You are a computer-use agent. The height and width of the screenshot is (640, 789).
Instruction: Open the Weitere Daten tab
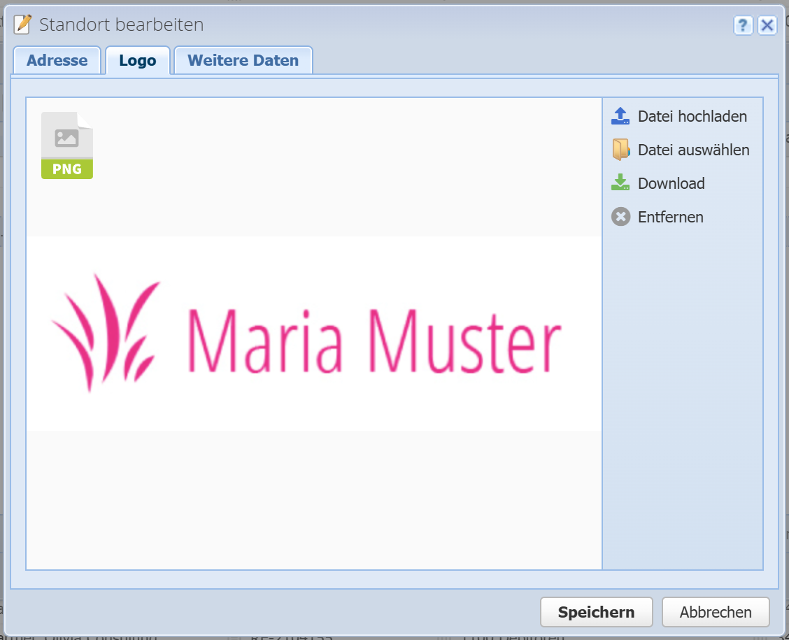click(243, 60)
